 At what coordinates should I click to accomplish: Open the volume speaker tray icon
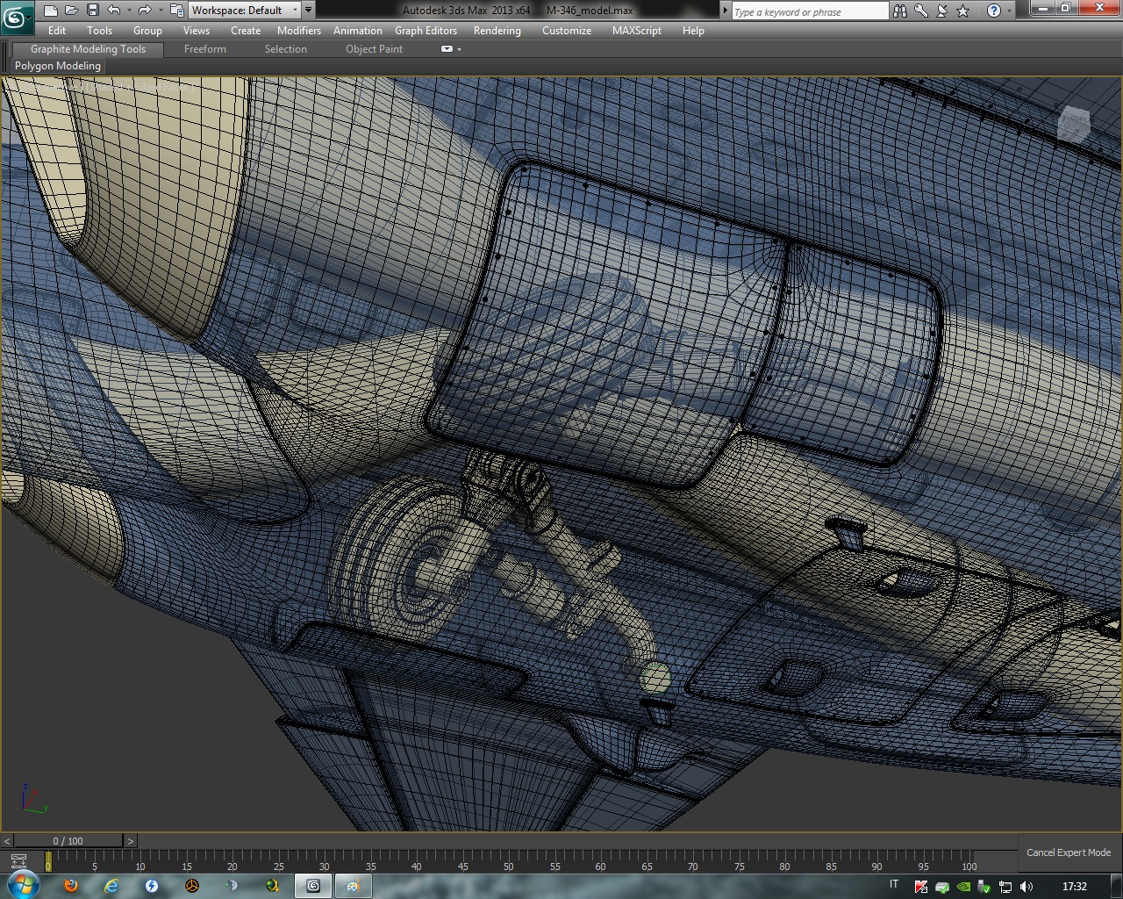1027,887
